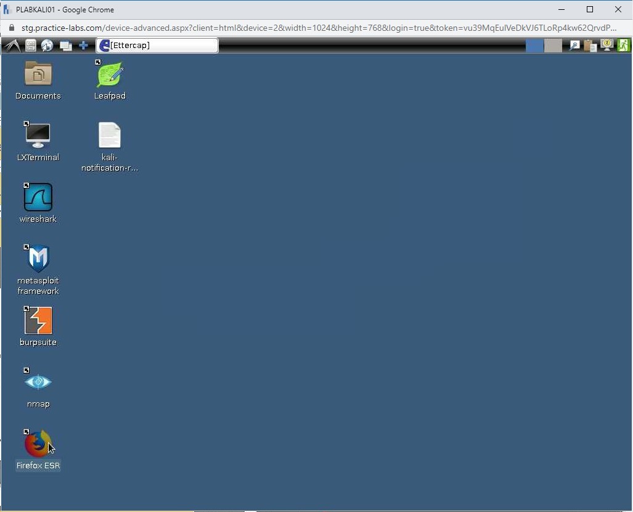633x512 pixels.
Task: Select the Ettercap taskbar entry
Action: 157,45
